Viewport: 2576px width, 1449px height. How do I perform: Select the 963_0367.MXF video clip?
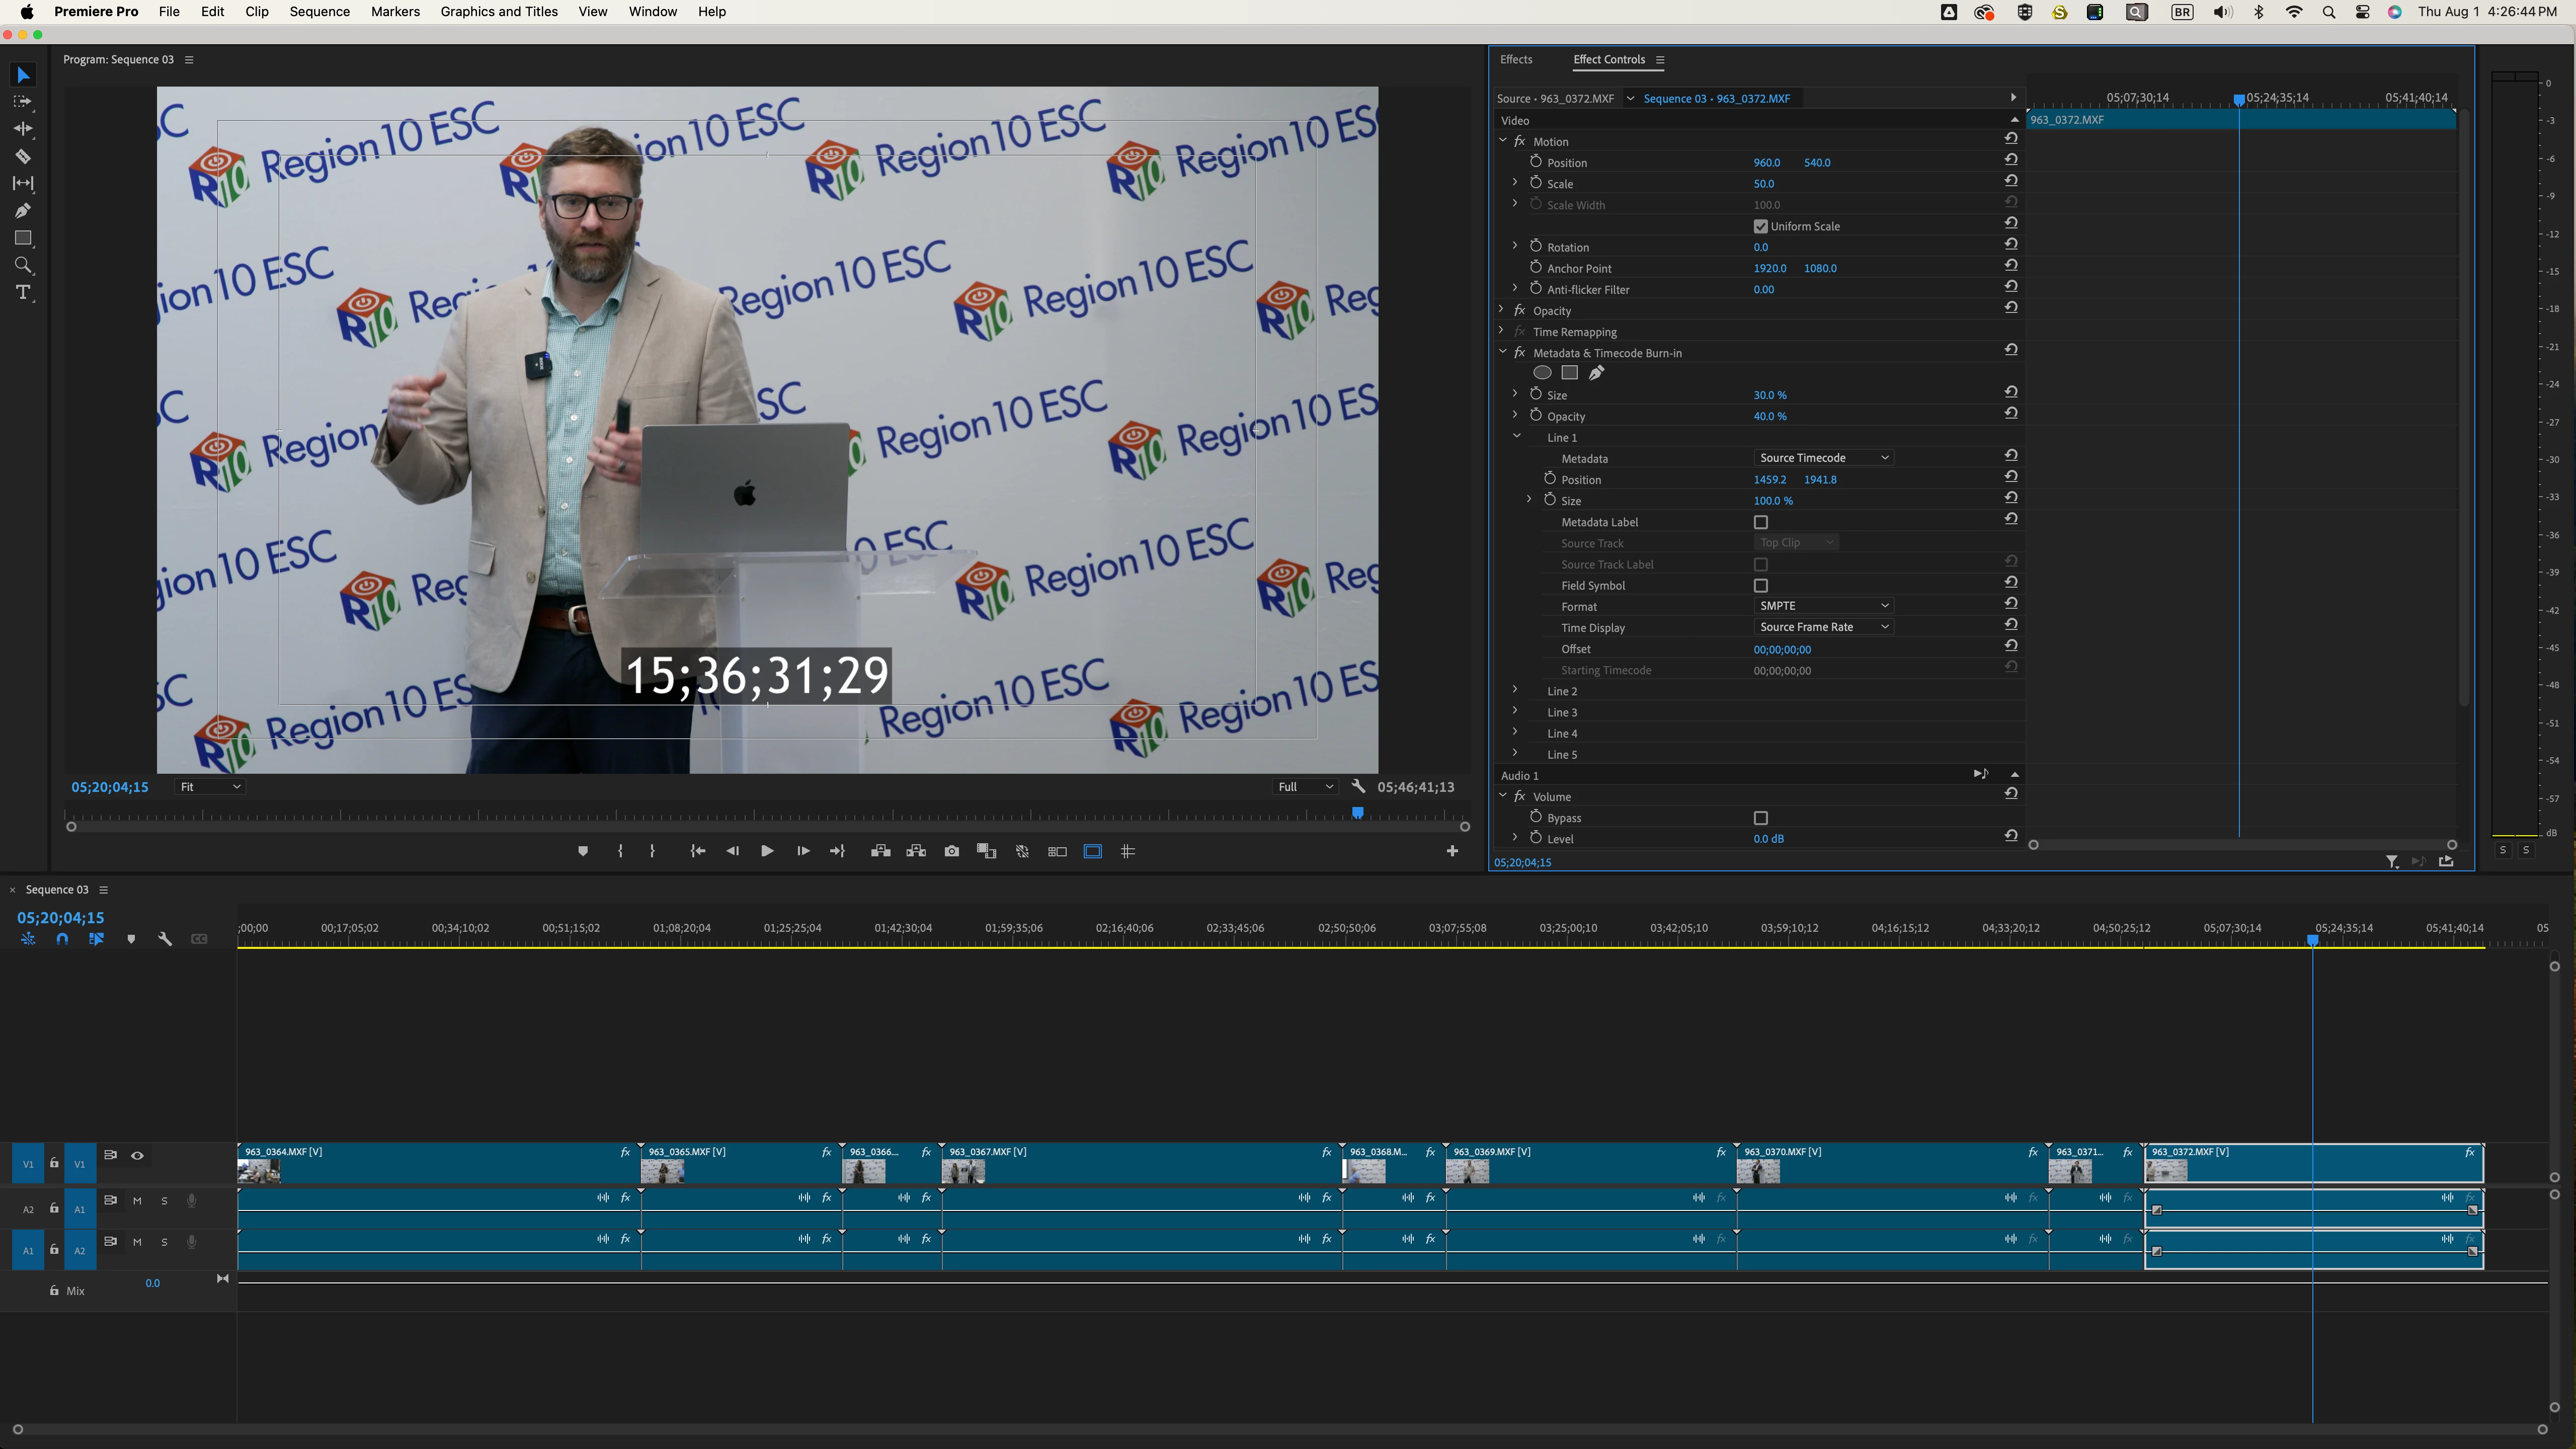point(1140,1165)
